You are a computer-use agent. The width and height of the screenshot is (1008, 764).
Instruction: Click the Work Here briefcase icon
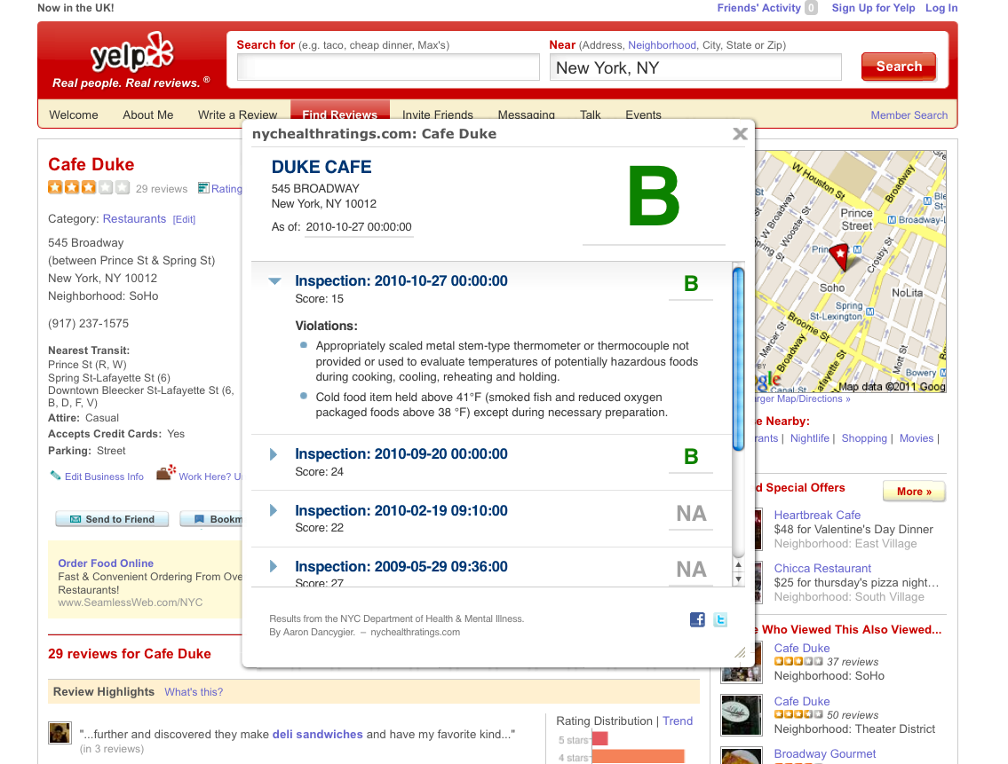pos(166,472)
